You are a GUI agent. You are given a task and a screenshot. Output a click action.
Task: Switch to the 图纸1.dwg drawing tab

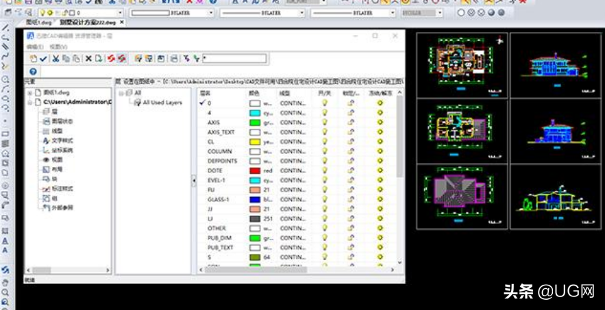pos(38,23)
